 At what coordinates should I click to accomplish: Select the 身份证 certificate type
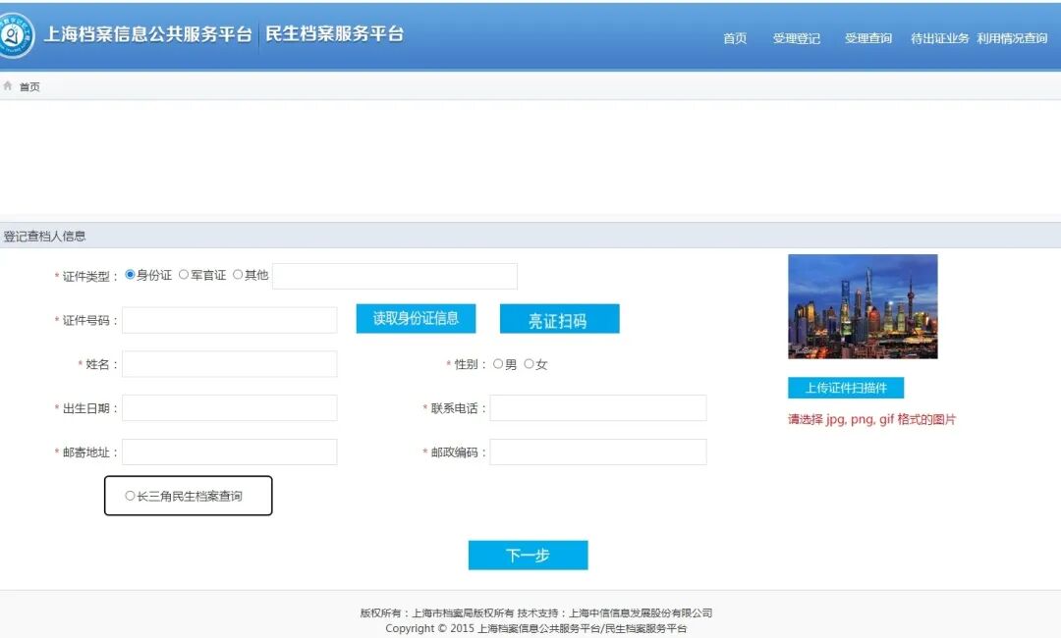tap(129, 275)
